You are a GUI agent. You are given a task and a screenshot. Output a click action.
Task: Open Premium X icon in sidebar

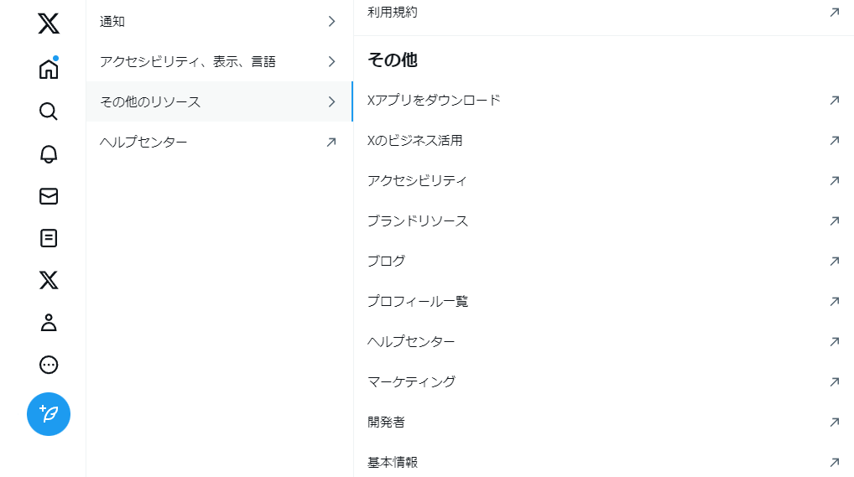point(49,280)
